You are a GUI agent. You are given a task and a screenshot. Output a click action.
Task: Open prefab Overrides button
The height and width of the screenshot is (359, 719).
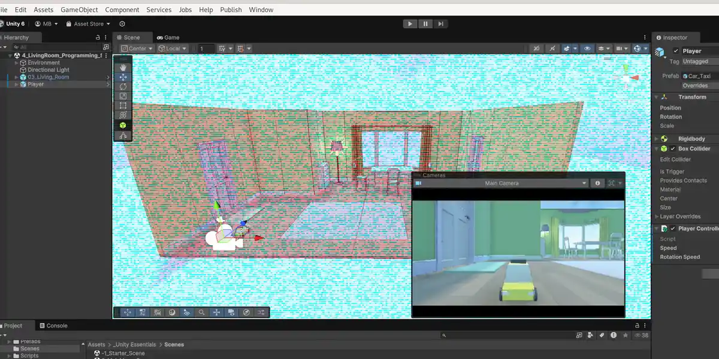(x=700, y=86)
